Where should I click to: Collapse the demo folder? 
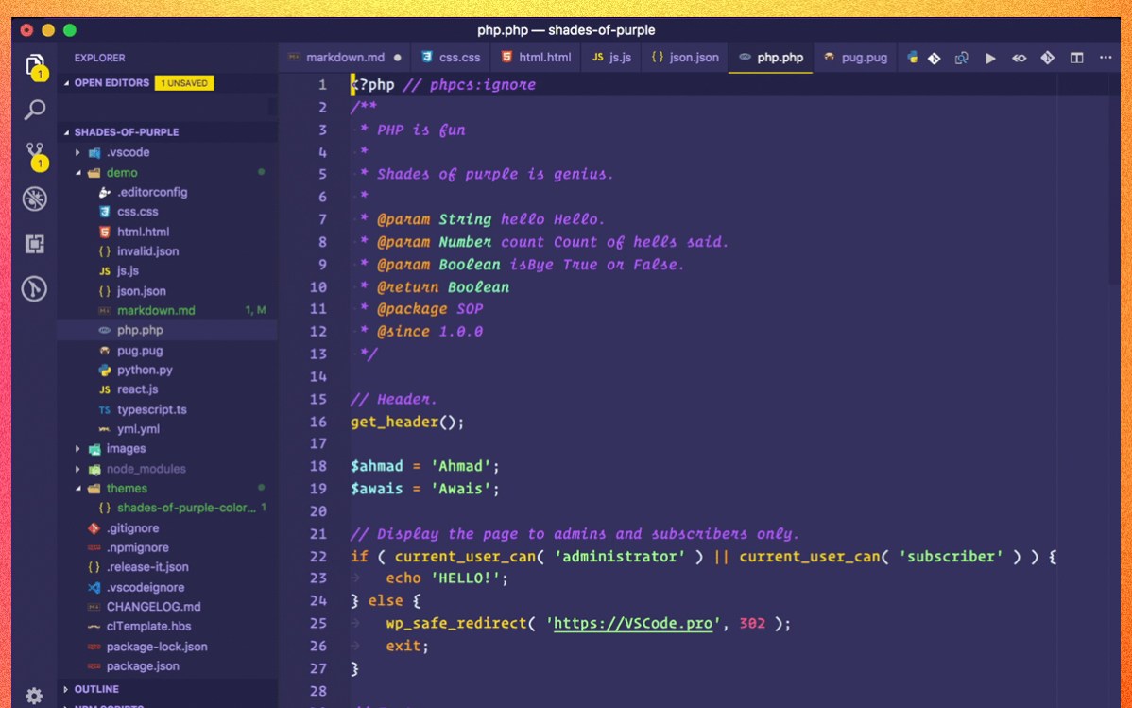[x=78, y=173]
